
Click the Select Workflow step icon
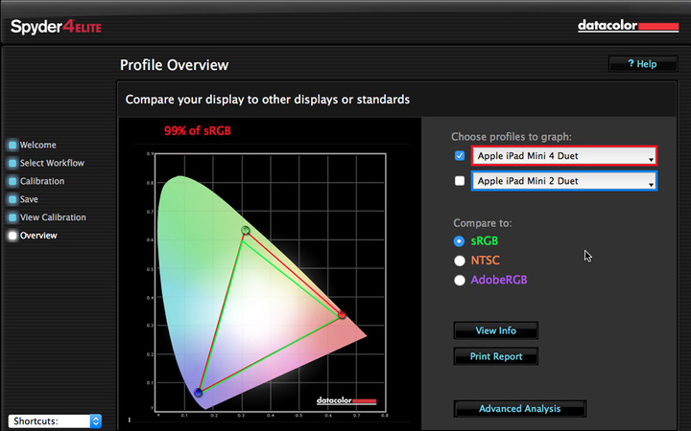12,164
